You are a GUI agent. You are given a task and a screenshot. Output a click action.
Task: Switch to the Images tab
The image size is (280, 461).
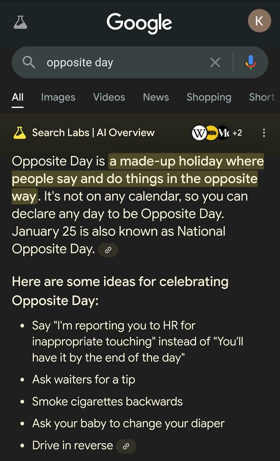point(58,97)
